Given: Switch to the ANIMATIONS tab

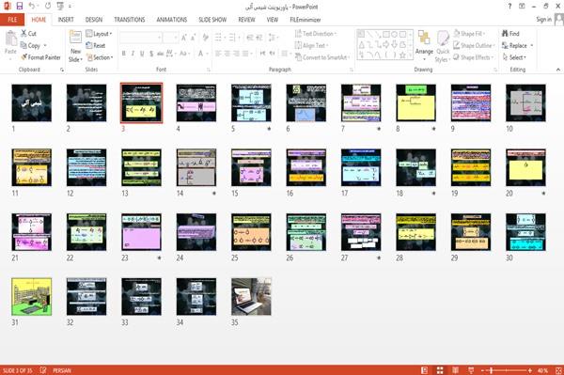Looking at the screenshot, I should (x=172, y=20).
